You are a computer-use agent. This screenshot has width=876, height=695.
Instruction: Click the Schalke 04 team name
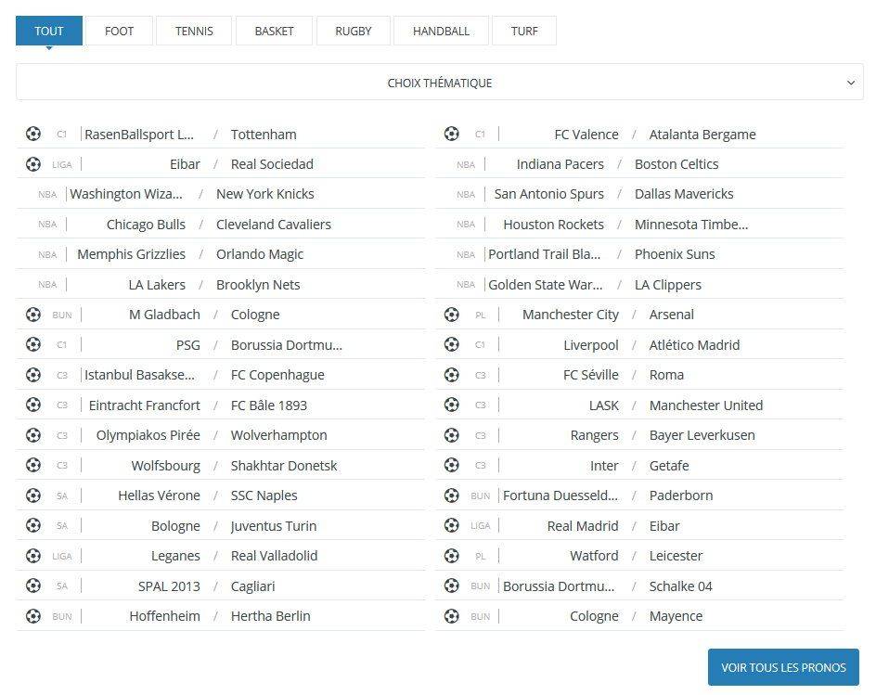680,586
